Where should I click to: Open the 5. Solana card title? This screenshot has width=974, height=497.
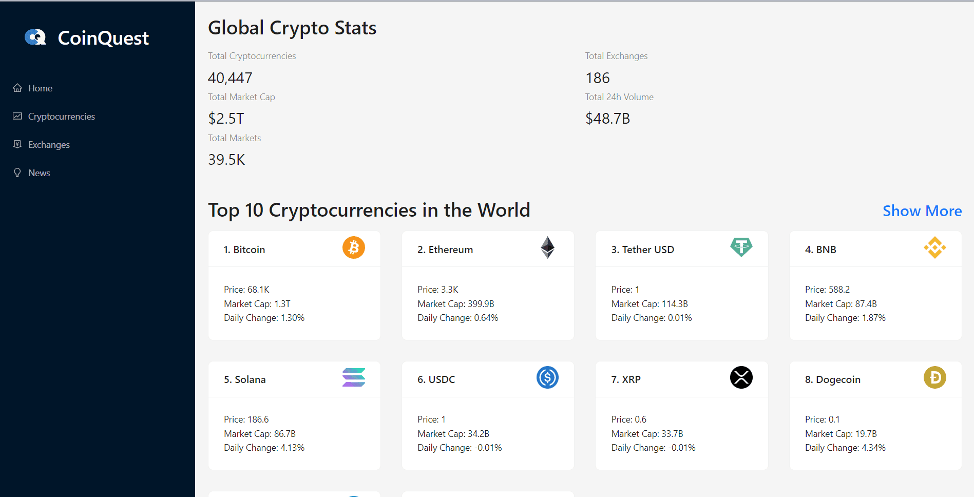(x=245, y=379)
